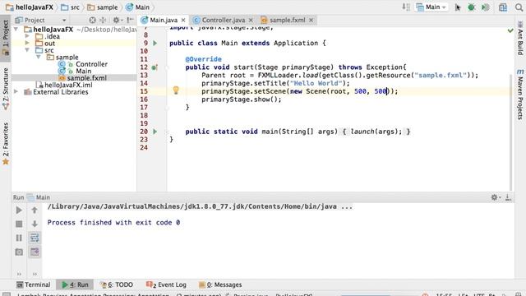Open the Project Structure icon

click(503, 7)
